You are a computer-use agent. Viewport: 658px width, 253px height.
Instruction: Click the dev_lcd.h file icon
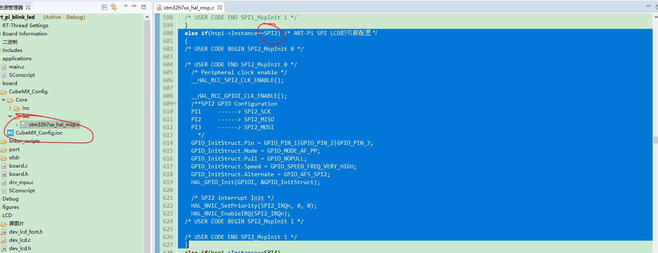coord(4,248)
